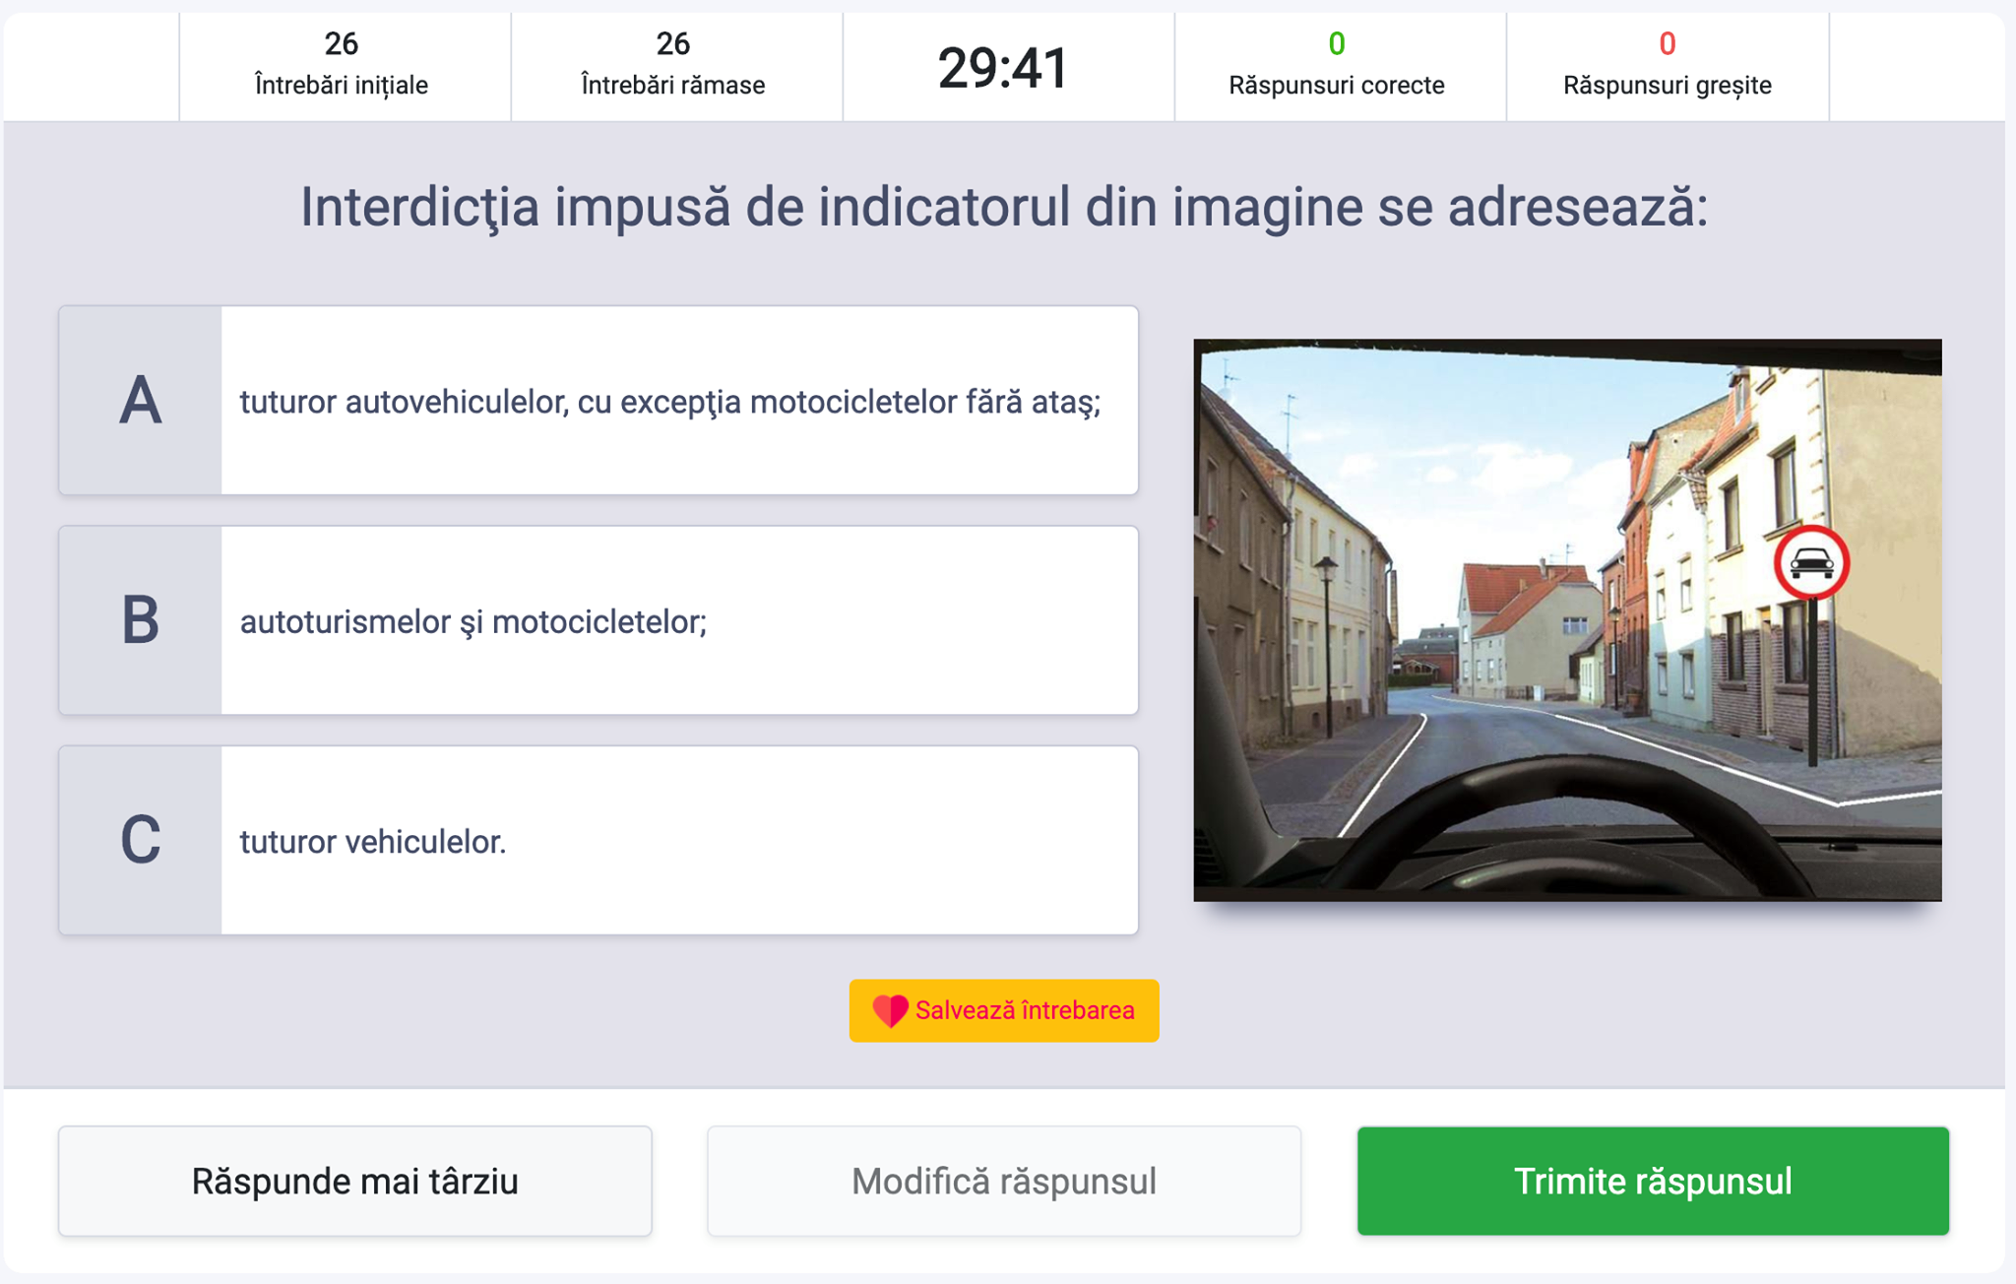
Task: Click Răspunsuri greșite red counter
Action: pos(1668,64)
